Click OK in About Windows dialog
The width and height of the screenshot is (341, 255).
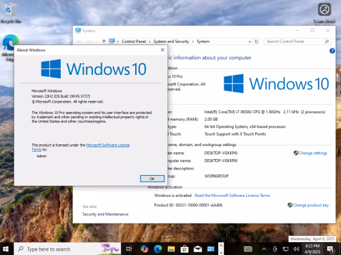153,179
